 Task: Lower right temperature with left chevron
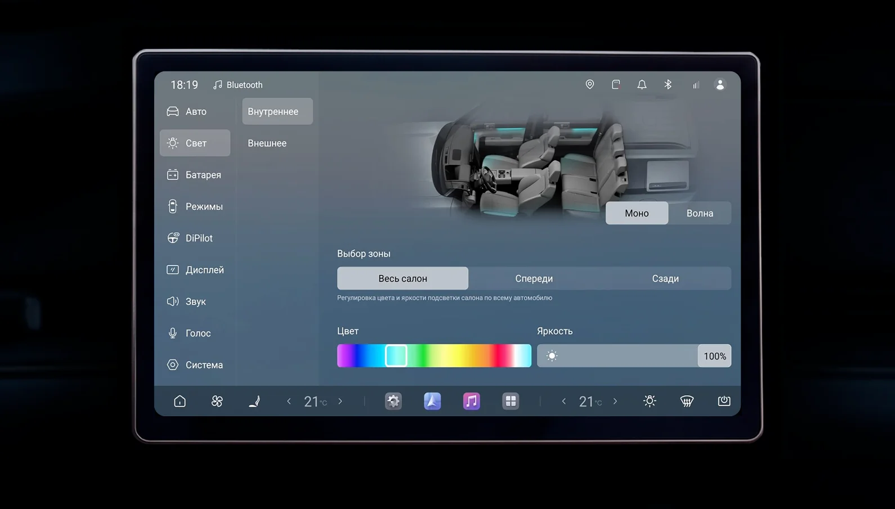pos(564,401)
